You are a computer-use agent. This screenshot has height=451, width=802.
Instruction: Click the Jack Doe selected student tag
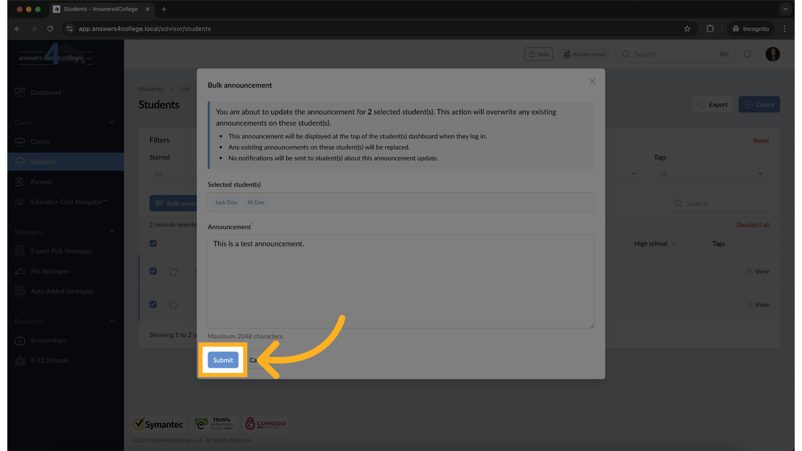(x=226, y=203)
